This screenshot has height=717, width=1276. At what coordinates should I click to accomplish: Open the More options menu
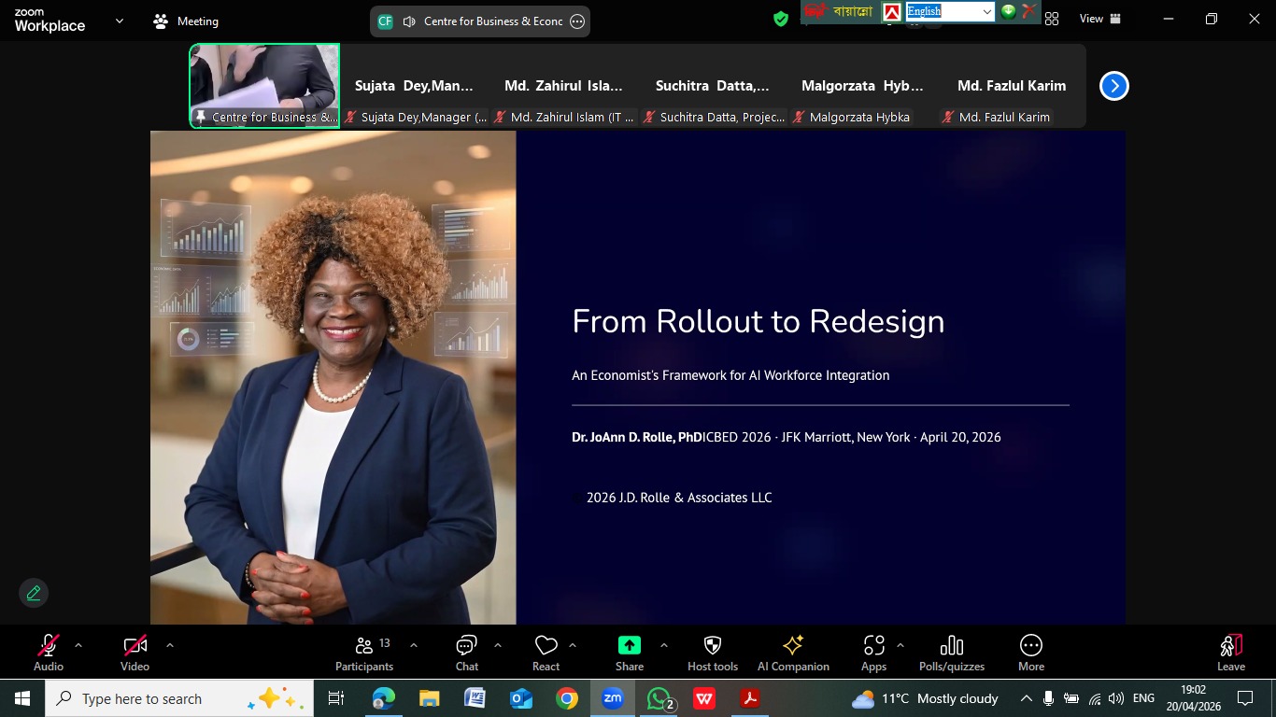coord(1030,653)
